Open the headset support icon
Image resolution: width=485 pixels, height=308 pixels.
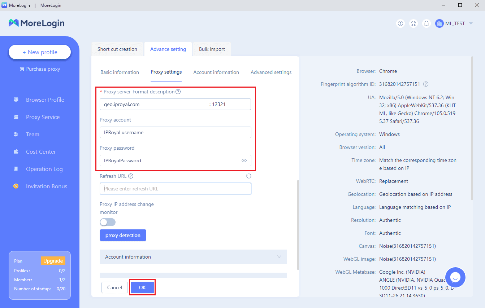point(413,23)
